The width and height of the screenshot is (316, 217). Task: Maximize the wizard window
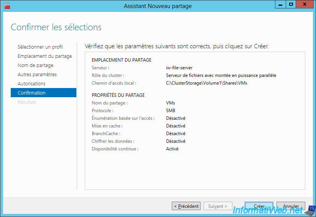[291, 5]
